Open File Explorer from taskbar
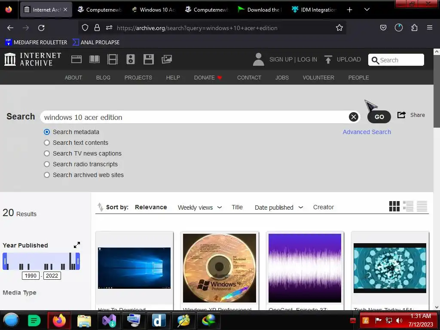The width and height of the screenshot is (440, 330). (84, 321)
